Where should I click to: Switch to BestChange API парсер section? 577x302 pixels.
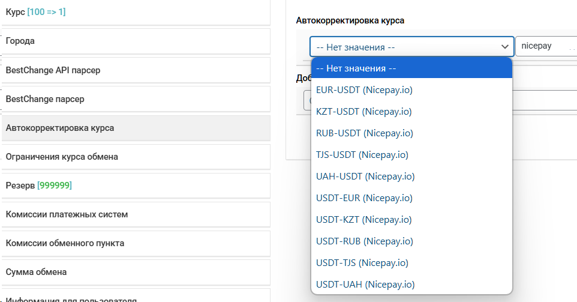[136, 70]
